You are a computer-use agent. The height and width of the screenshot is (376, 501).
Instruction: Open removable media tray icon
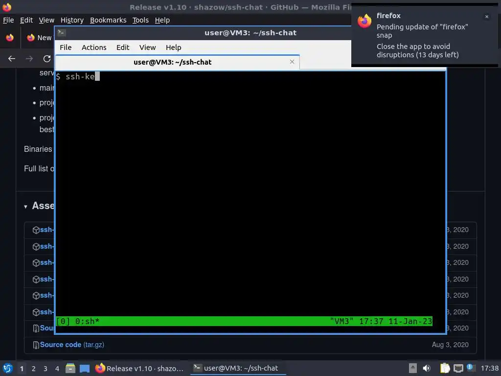tap(413, 368)
